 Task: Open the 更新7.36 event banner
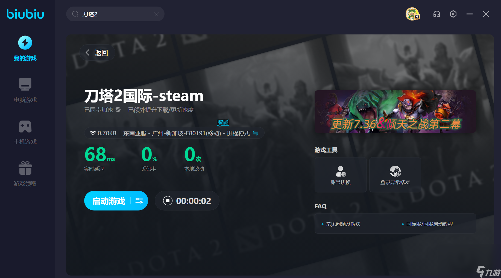395,112
